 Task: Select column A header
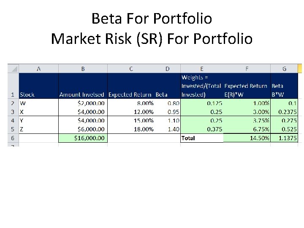pos(38,68)
